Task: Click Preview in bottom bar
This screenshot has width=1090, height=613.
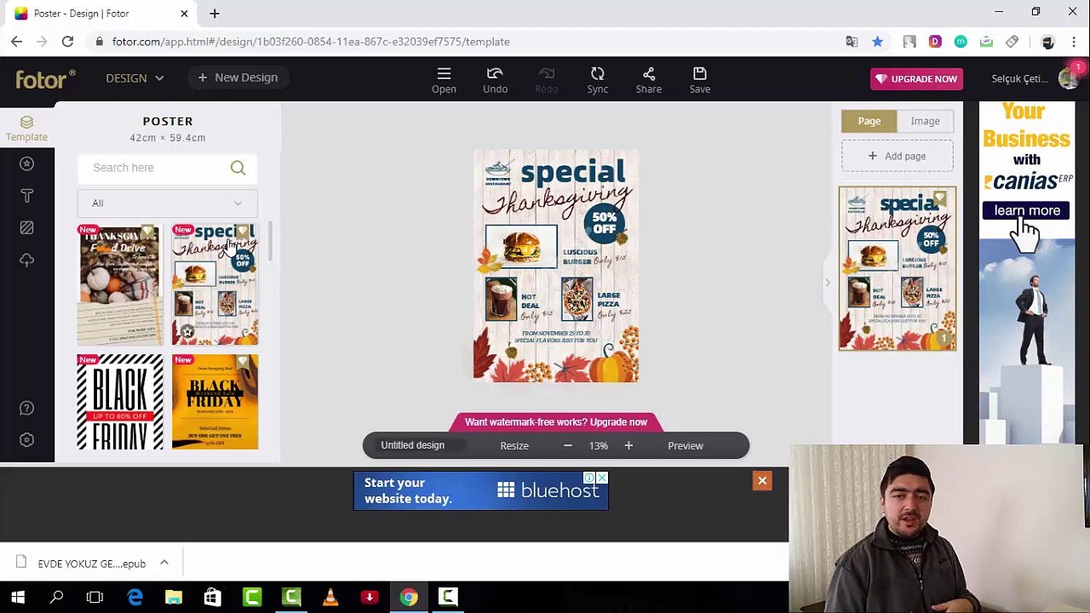Action: 686,446
